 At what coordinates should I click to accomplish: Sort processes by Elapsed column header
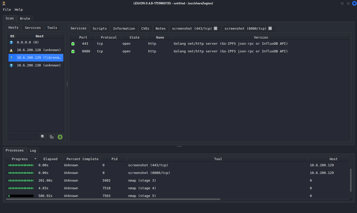50,159
